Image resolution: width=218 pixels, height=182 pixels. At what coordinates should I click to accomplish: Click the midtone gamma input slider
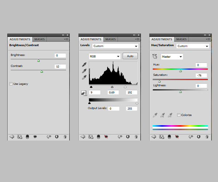112,87
